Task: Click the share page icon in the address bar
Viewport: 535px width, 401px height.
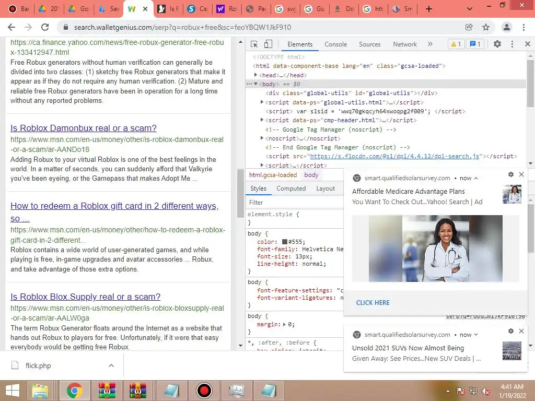Action: [x=469, y=27]
